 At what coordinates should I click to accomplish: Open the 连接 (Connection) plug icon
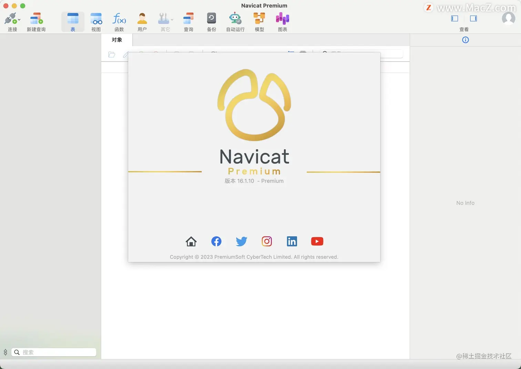click(x=10, y=18)
